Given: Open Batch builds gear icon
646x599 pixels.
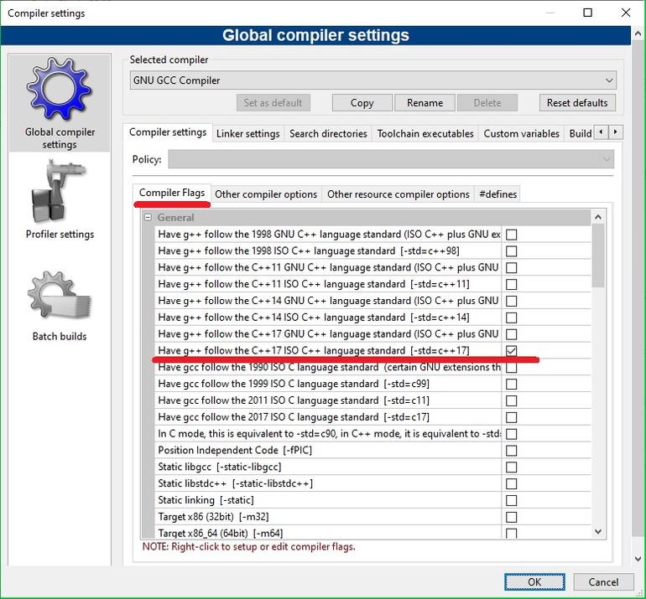Looking at the screenshot, I should click(x=59, y=296).
